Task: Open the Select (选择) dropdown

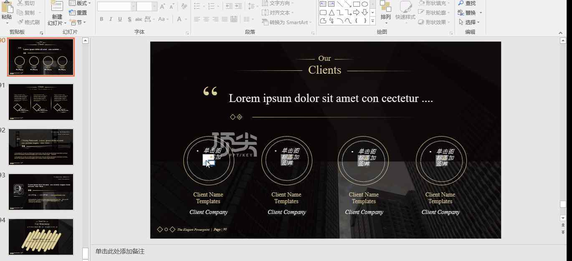Action: (x=470, y=22)
